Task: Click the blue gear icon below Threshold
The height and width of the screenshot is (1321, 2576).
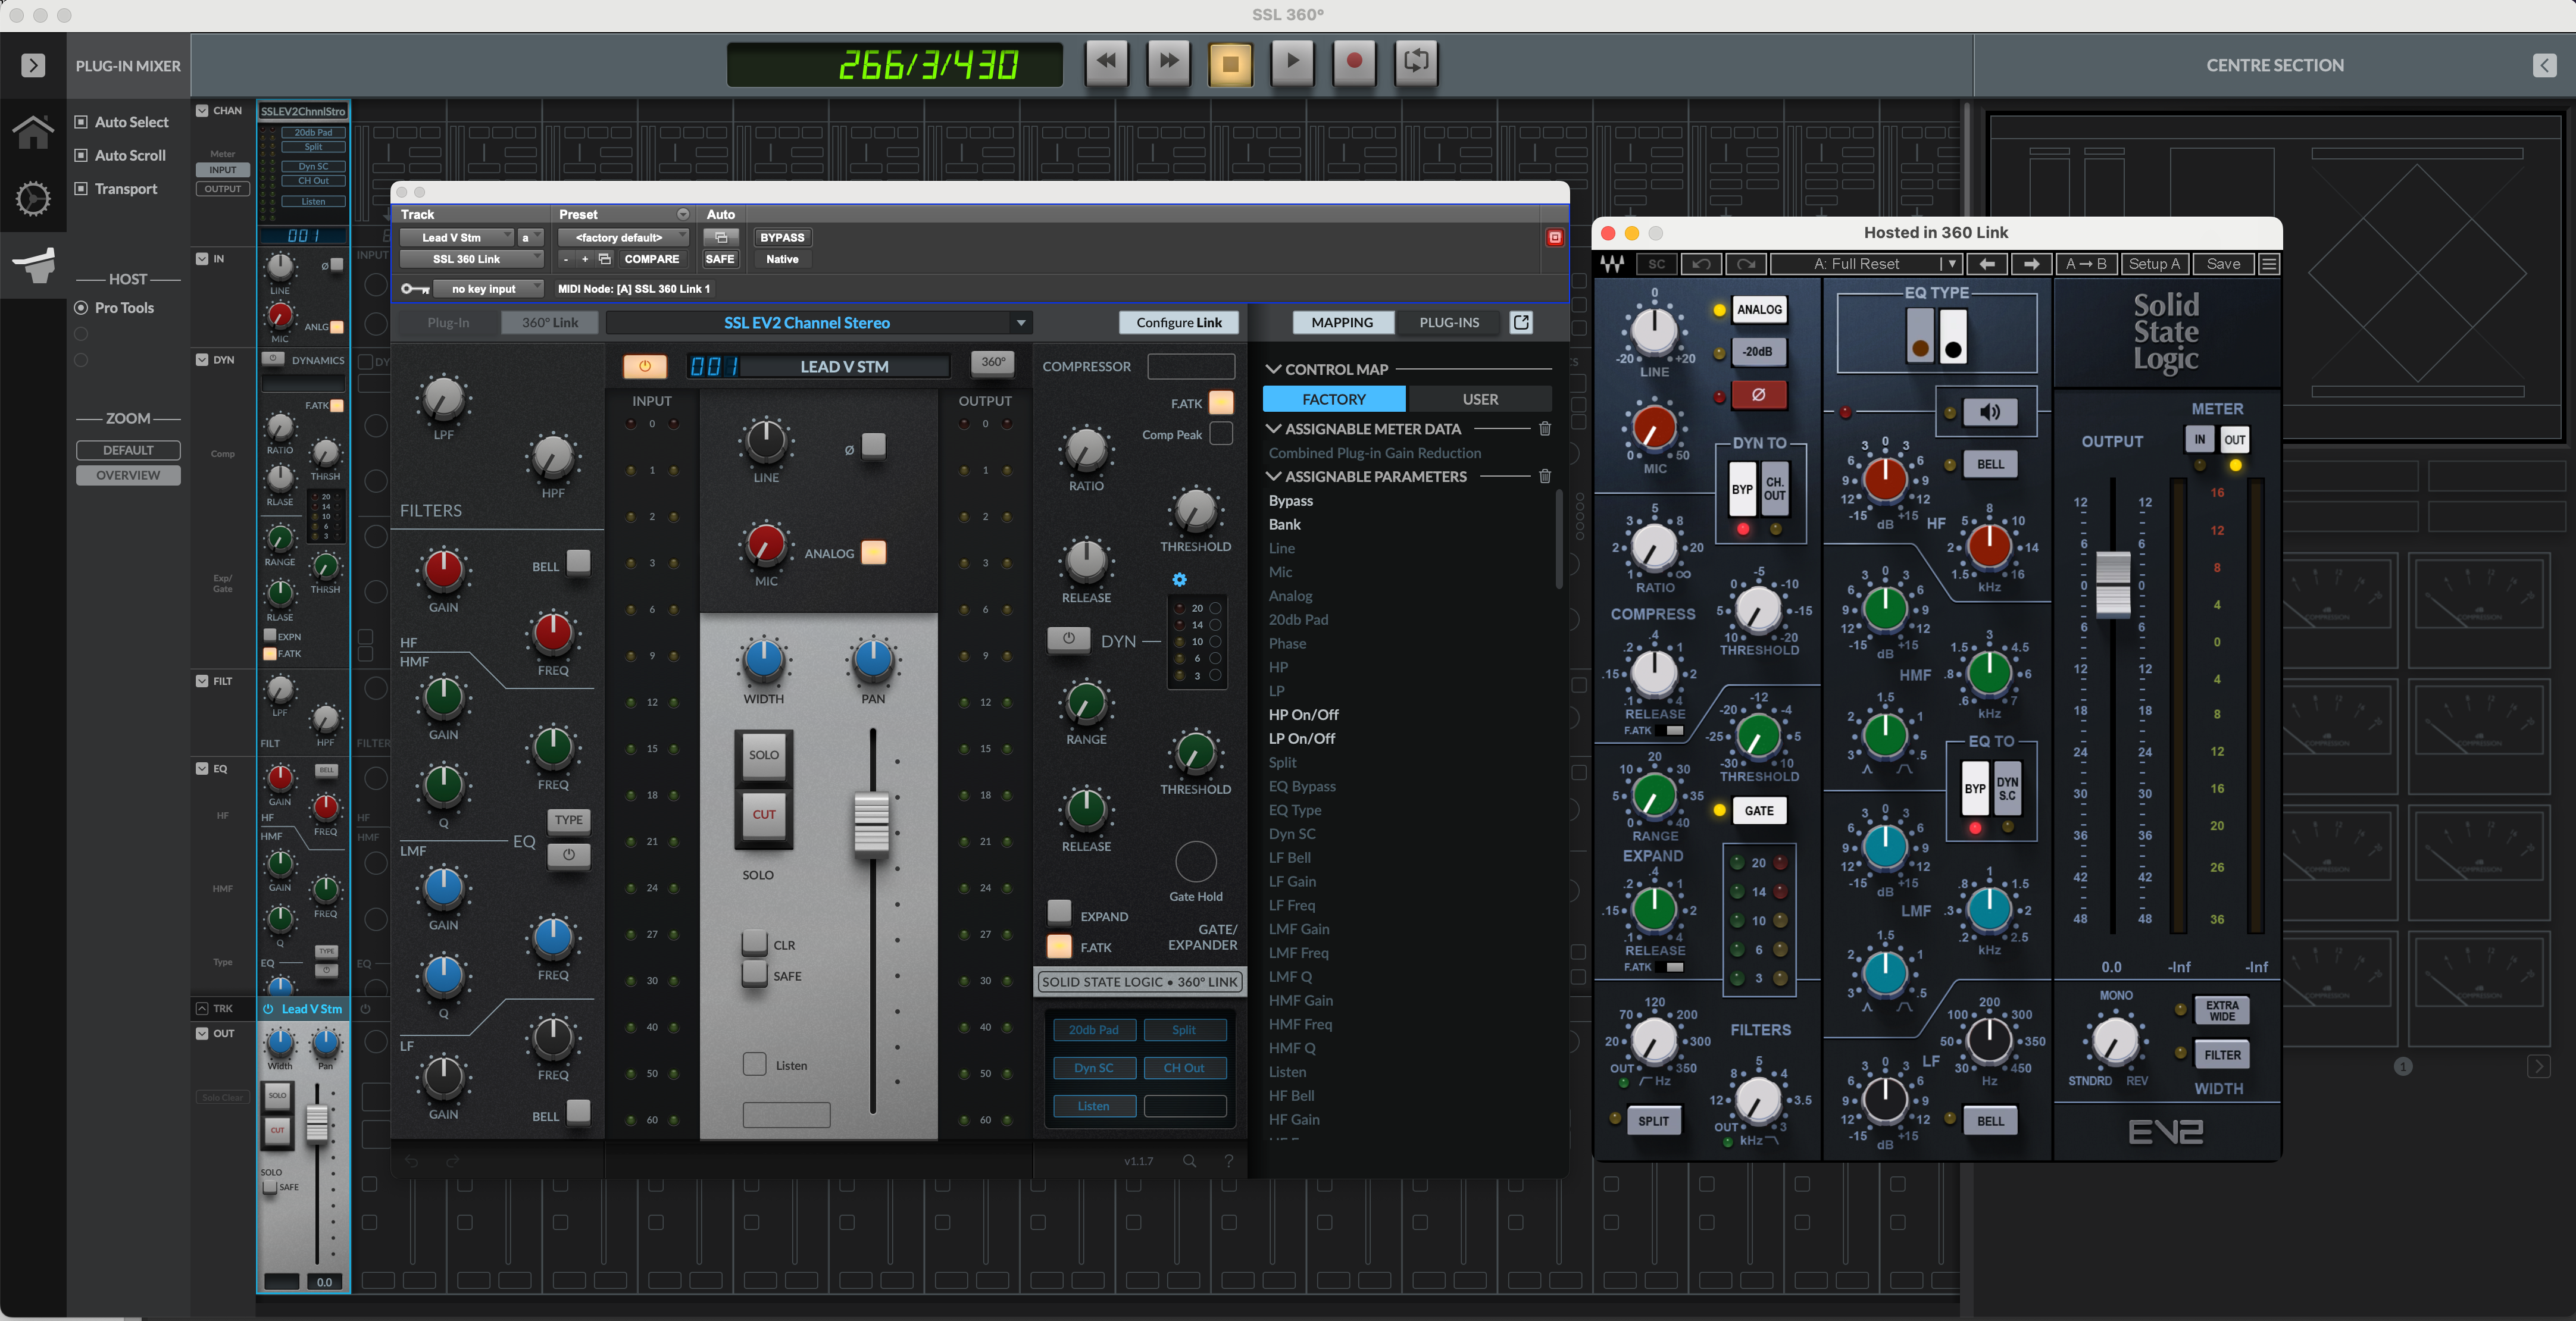Action: pyautogui.click(x=1179, y=580)
